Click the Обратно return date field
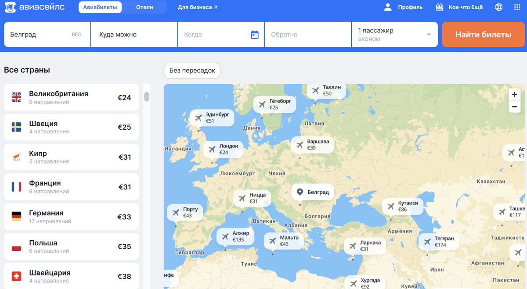The height and width of the screenshot is (289, 527). (308, 35)
